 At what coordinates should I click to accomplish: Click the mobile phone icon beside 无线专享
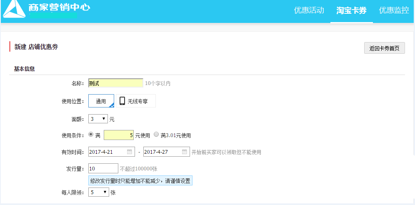click(122, 101)
